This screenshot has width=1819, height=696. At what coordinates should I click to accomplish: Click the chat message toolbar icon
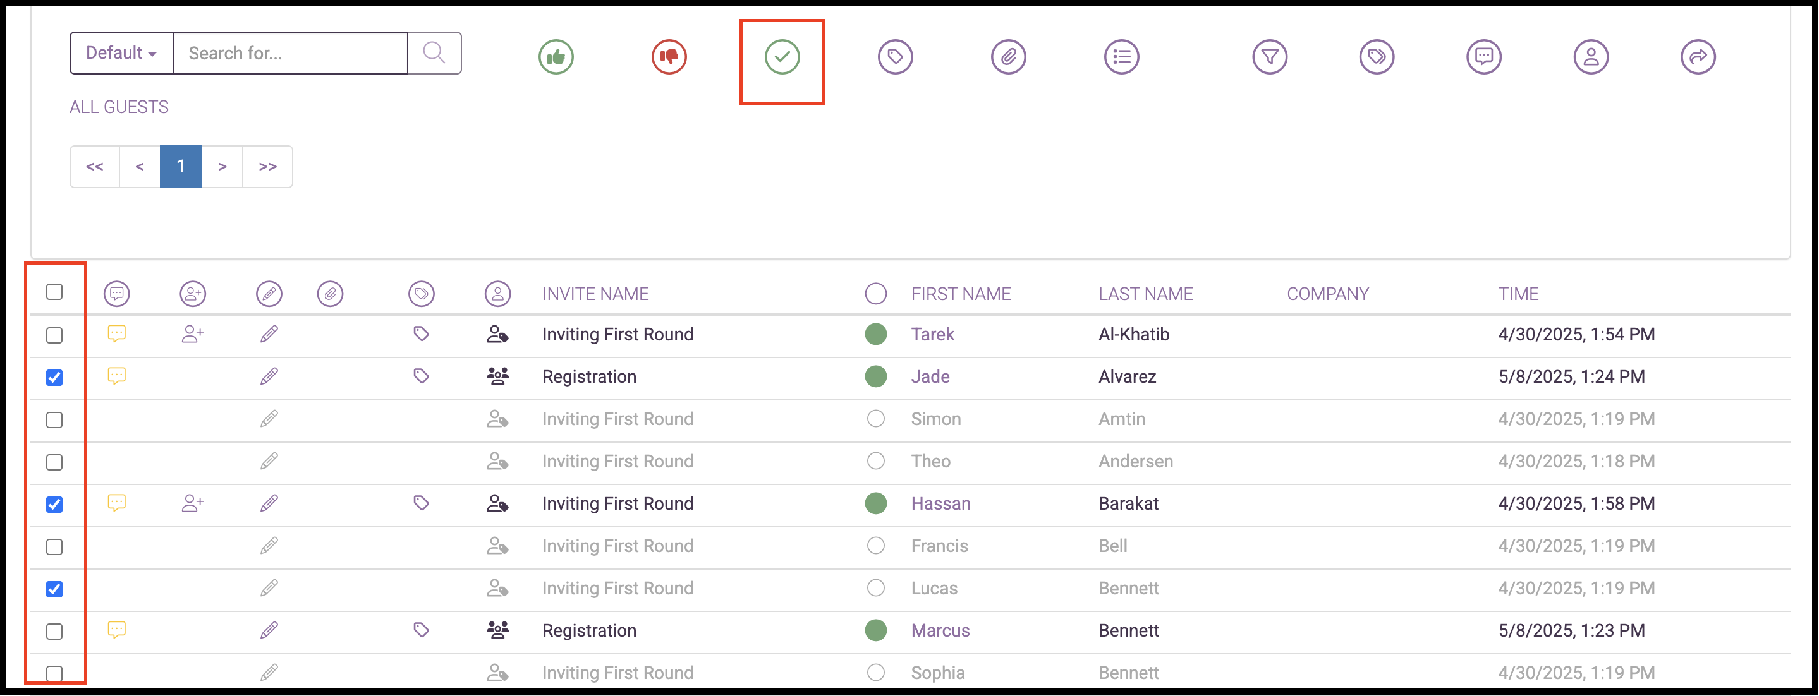[1483, 56]
